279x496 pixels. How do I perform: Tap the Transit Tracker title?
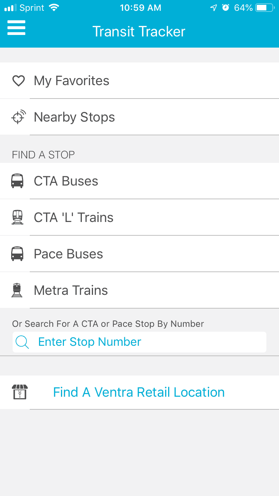click(x=139, y=32)
